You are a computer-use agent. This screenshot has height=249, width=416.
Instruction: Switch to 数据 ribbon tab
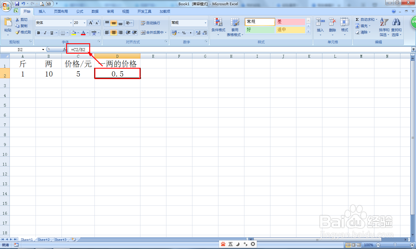(95, 12)
